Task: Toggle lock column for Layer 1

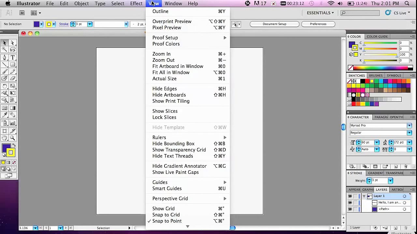Action: click(356, 196)
